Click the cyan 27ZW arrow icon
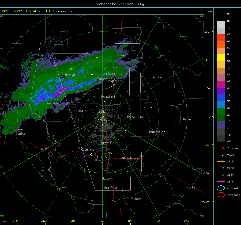The width and height of the screenshot is (241, 225). point(221,168)
